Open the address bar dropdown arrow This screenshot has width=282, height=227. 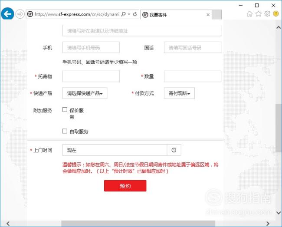tap(129, 14)
